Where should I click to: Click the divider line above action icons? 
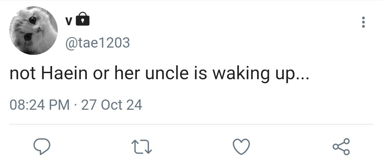[191, 124]
